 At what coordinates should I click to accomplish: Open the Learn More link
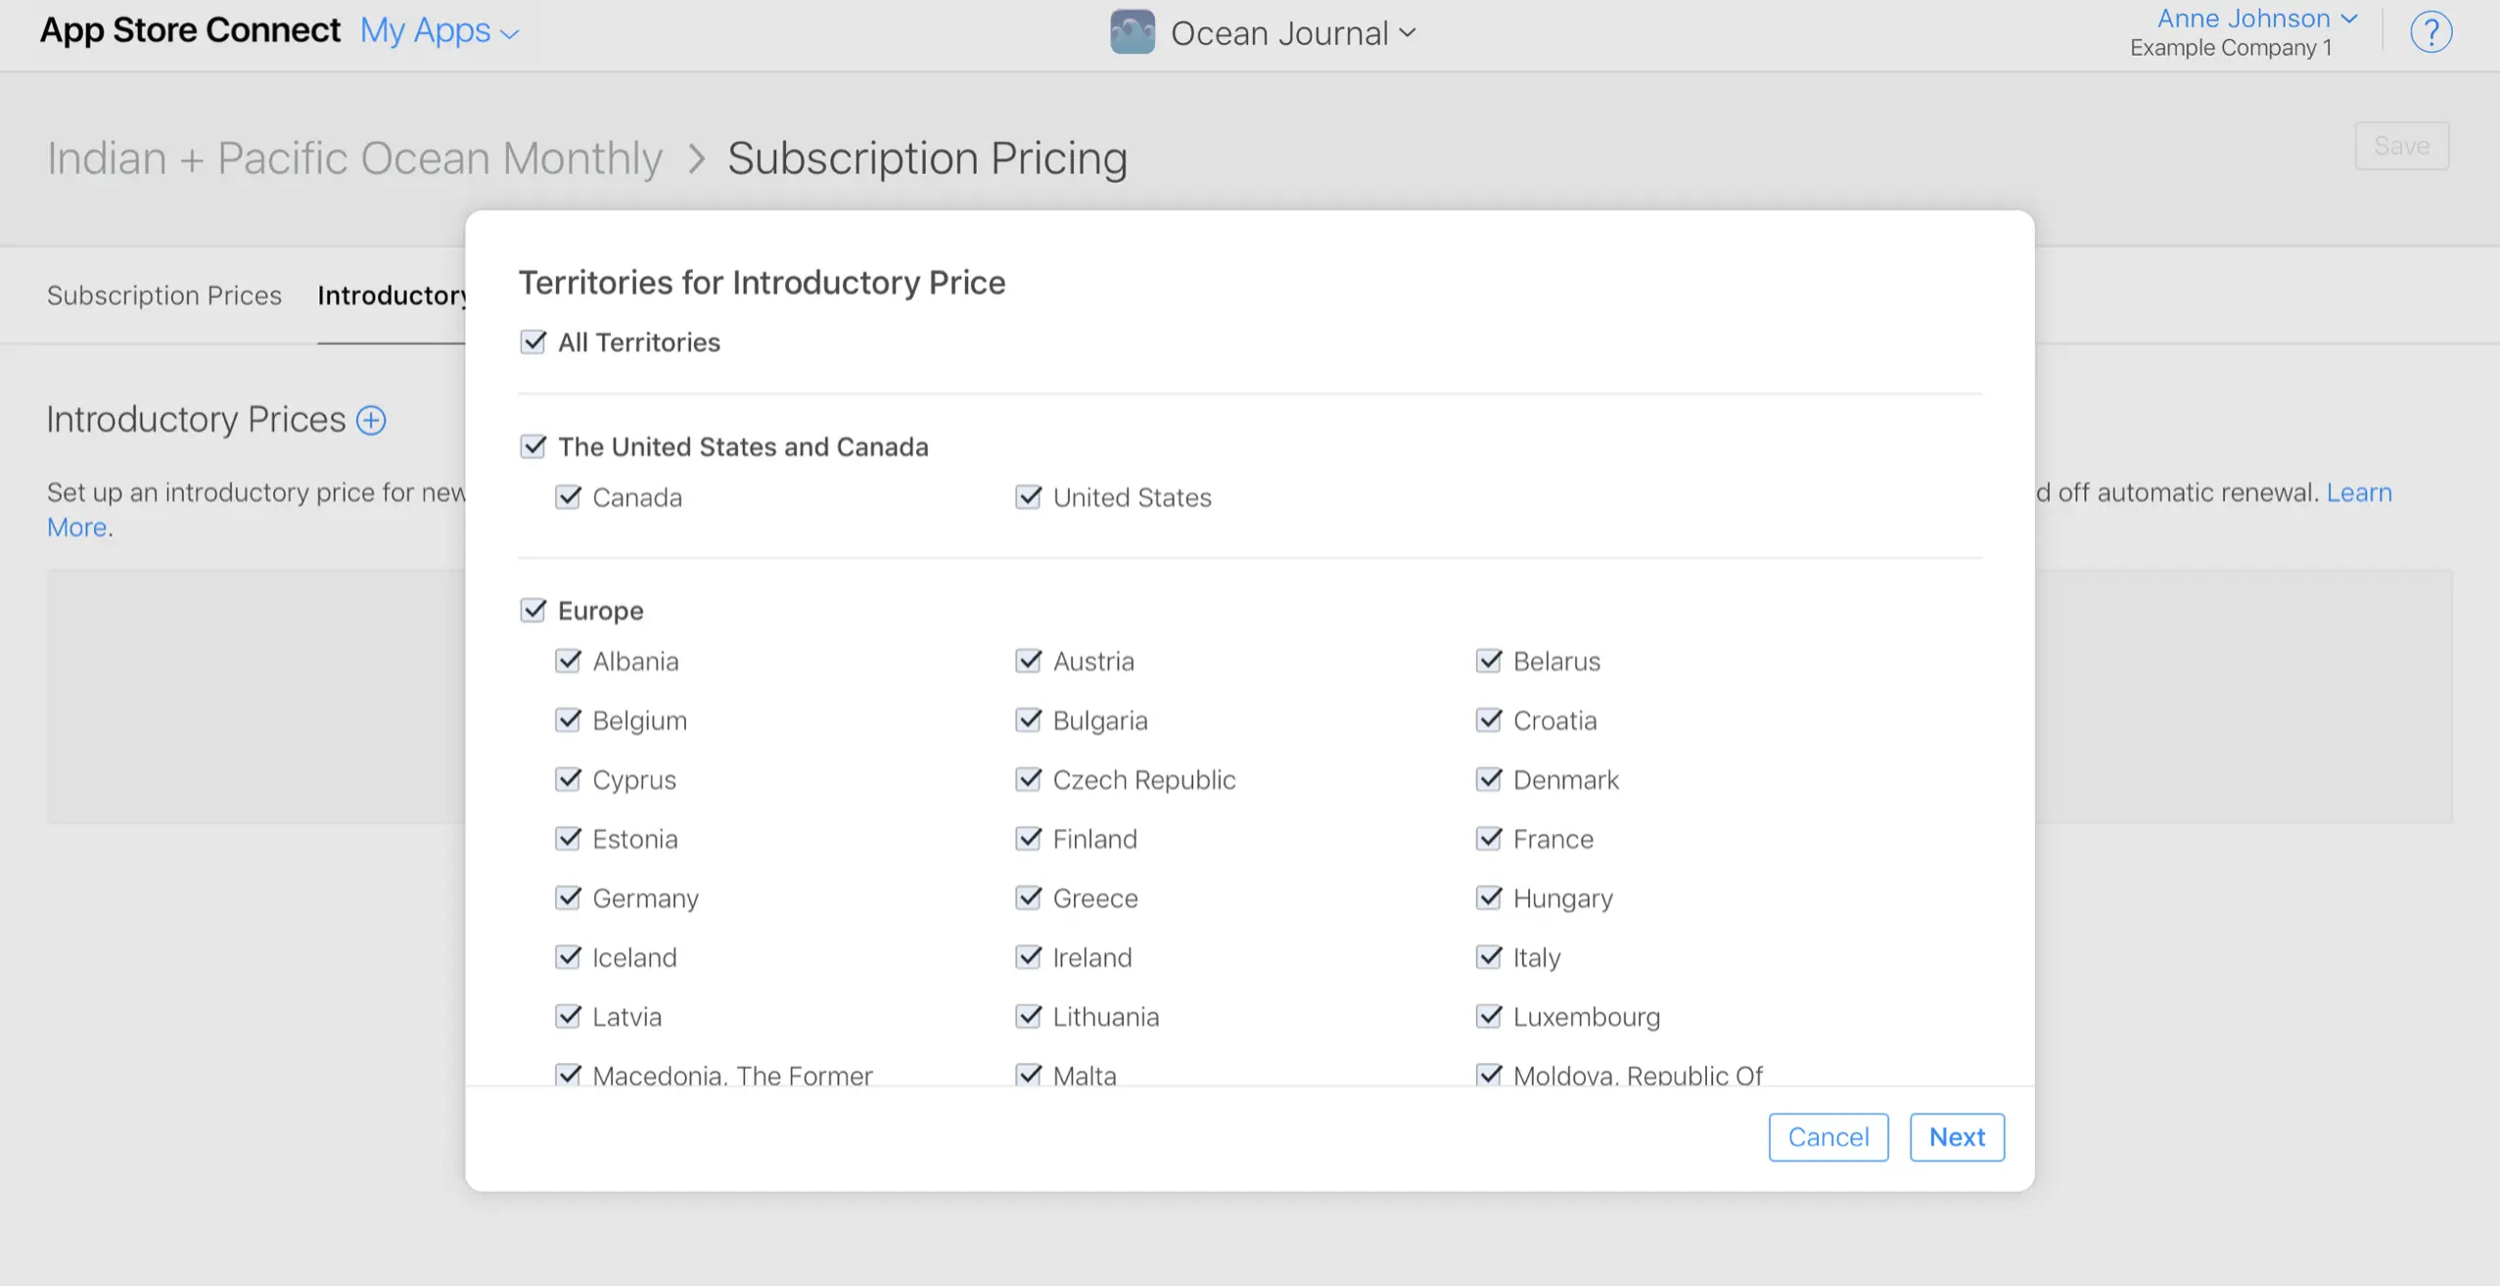coord(2360,491)
